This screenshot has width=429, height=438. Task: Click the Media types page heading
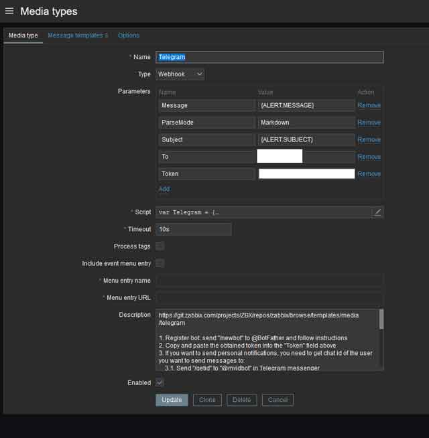49,11
